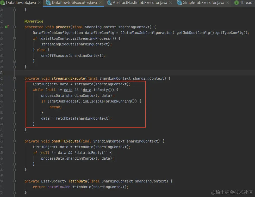
Task: Click the oneOffExecute(shardingContext) call inside process
Action: point(72,56)
